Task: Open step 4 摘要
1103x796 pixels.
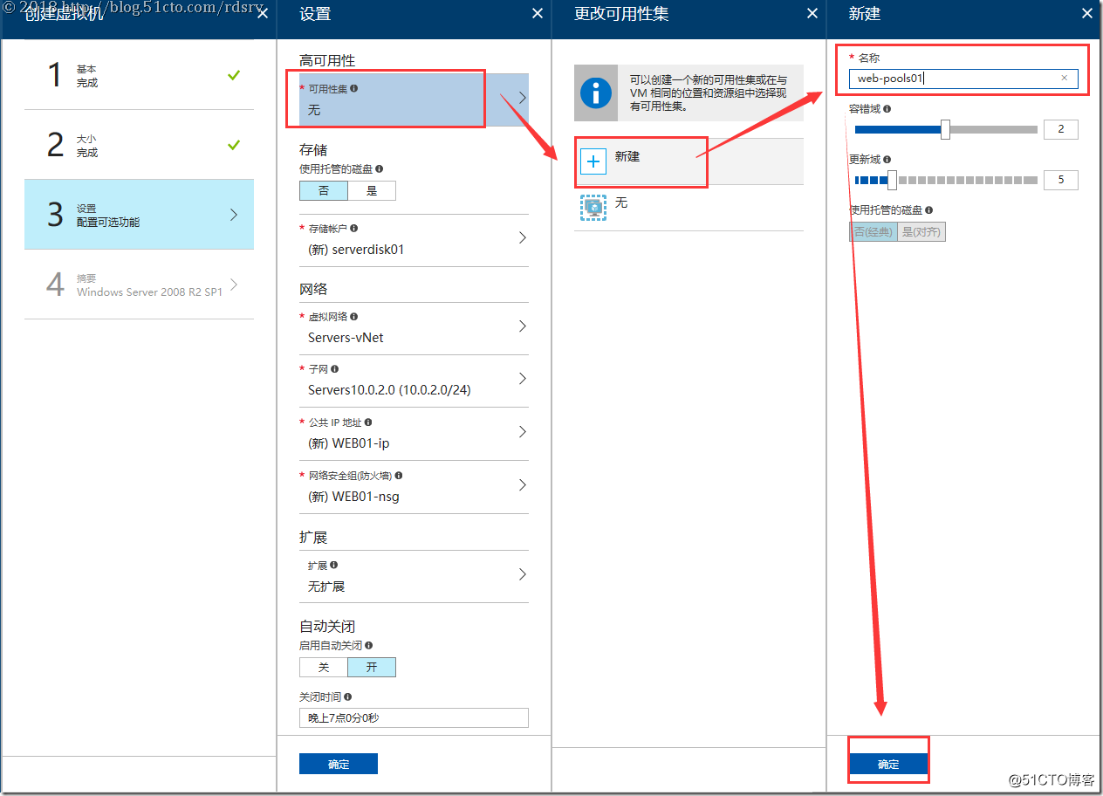Action: (x=139, y=285)
